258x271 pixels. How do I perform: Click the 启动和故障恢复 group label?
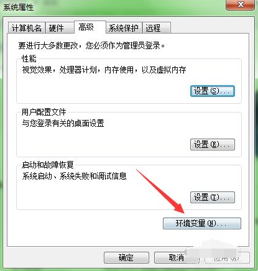[47, 165]
